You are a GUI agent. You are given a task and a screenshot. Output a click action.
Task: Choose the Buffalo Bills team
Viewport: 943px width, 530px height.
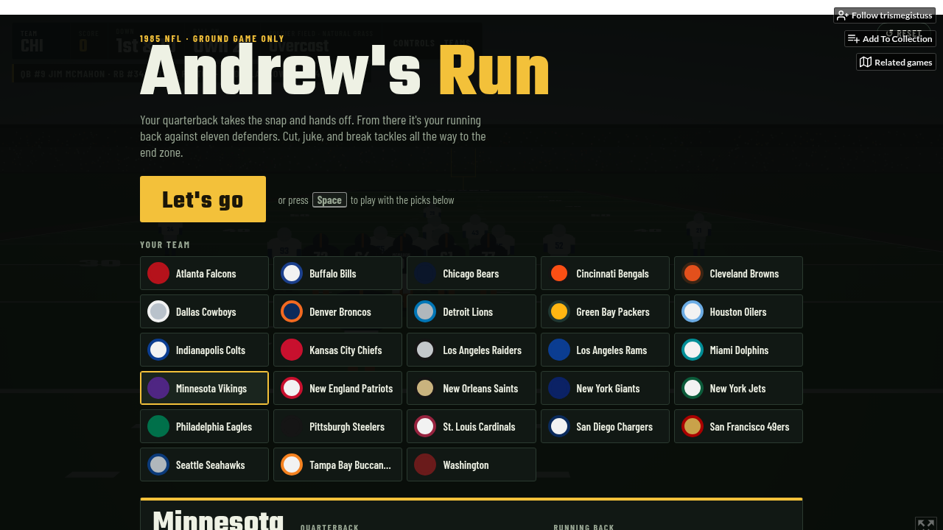pos(337,273)
